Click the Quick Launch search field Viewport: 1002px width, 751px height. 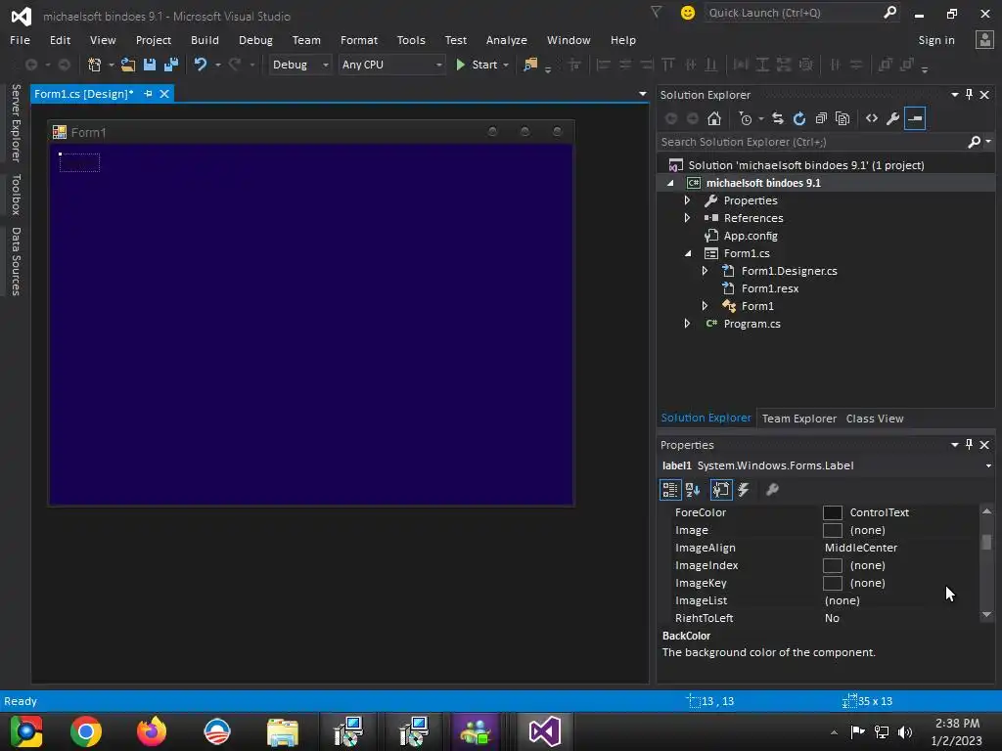click(x=801, y=13)
